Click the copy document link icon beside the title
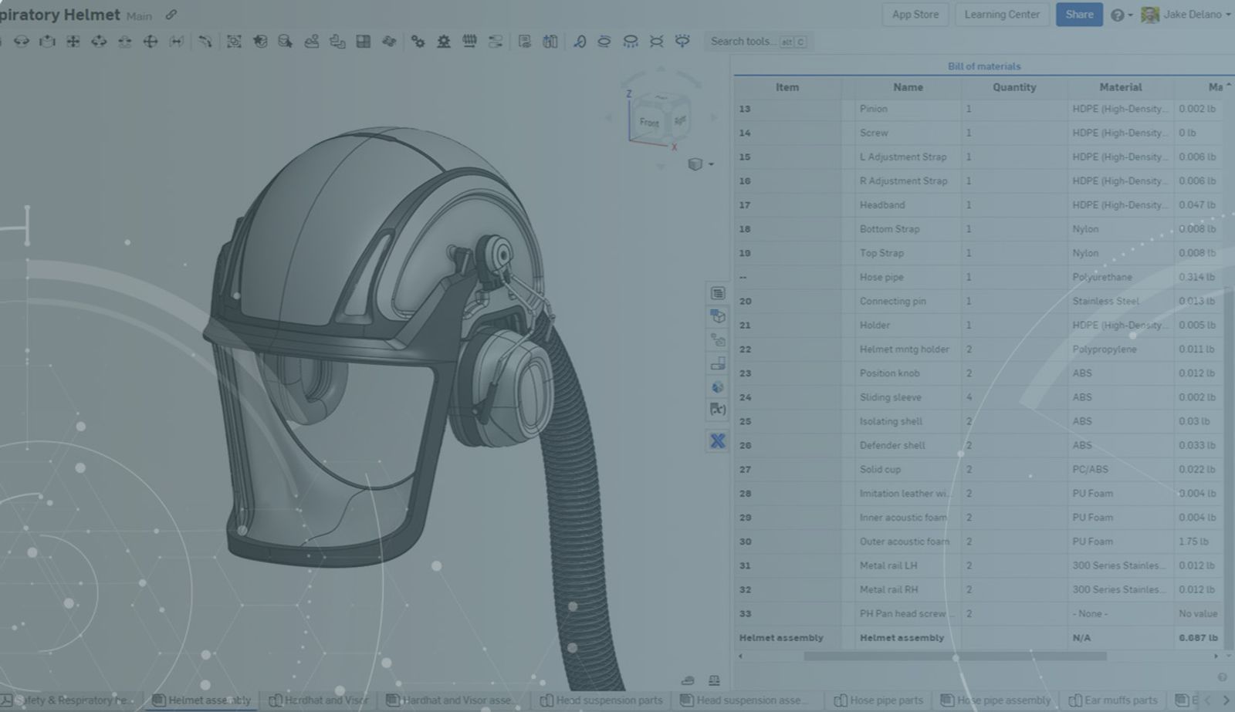 (x=171, y=15)
